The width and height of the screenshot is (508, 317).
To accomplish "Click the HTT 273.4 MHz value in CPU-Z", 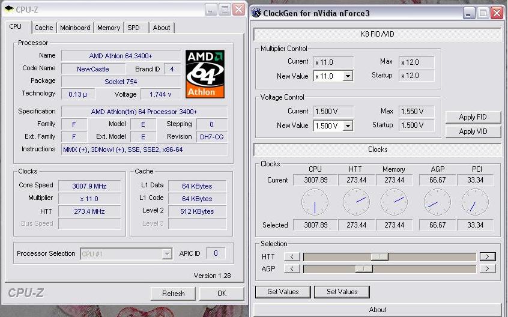I will tap(89, 211).
